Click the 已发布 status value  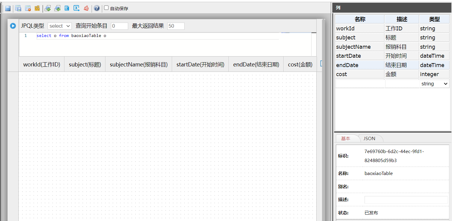(371, 213)
